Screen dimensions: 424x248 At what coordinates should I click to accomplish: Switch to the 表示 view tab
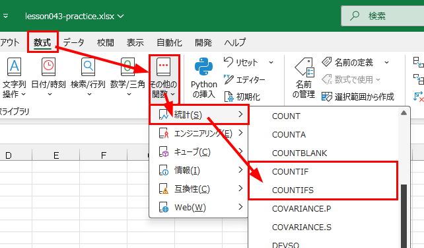coord(135,42)
